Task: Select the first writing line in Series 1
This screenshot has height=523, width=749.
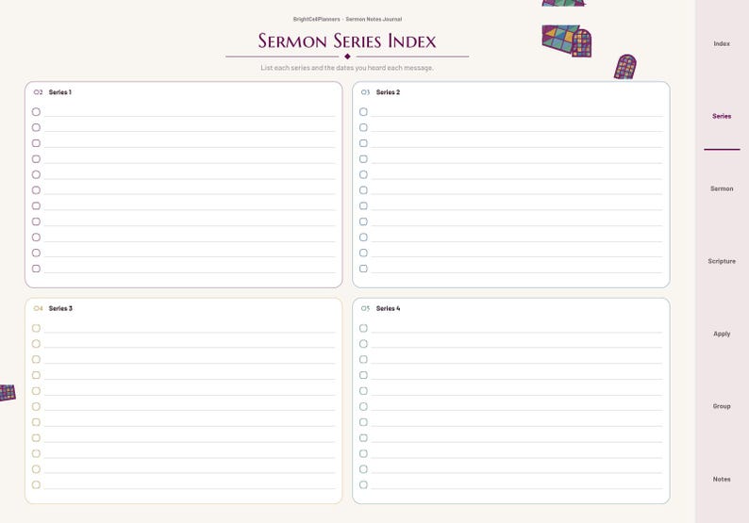Action: coord(190,113)
